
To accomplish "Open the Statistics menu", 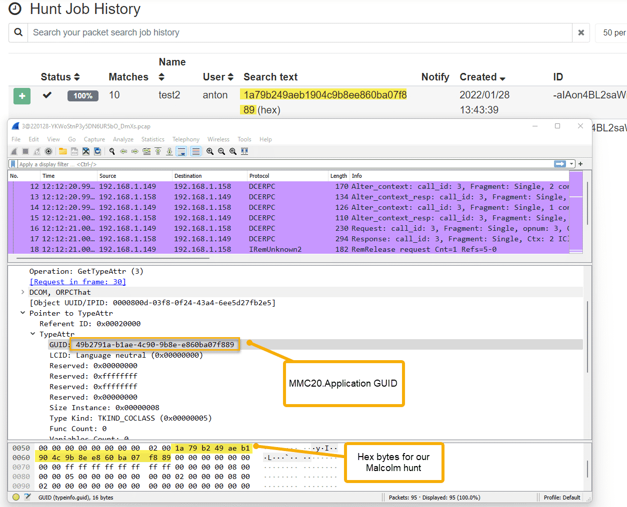I will click(x=152, y=139).
